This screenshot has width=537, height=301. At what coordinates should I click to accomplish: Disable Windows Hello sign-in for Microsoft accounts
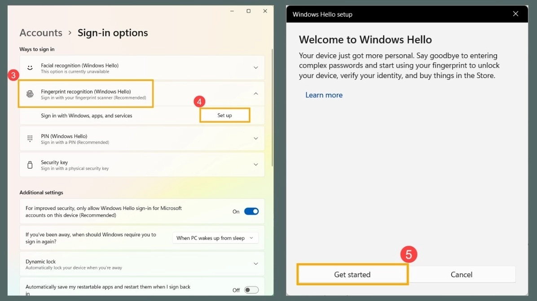[x=251, y=211]
